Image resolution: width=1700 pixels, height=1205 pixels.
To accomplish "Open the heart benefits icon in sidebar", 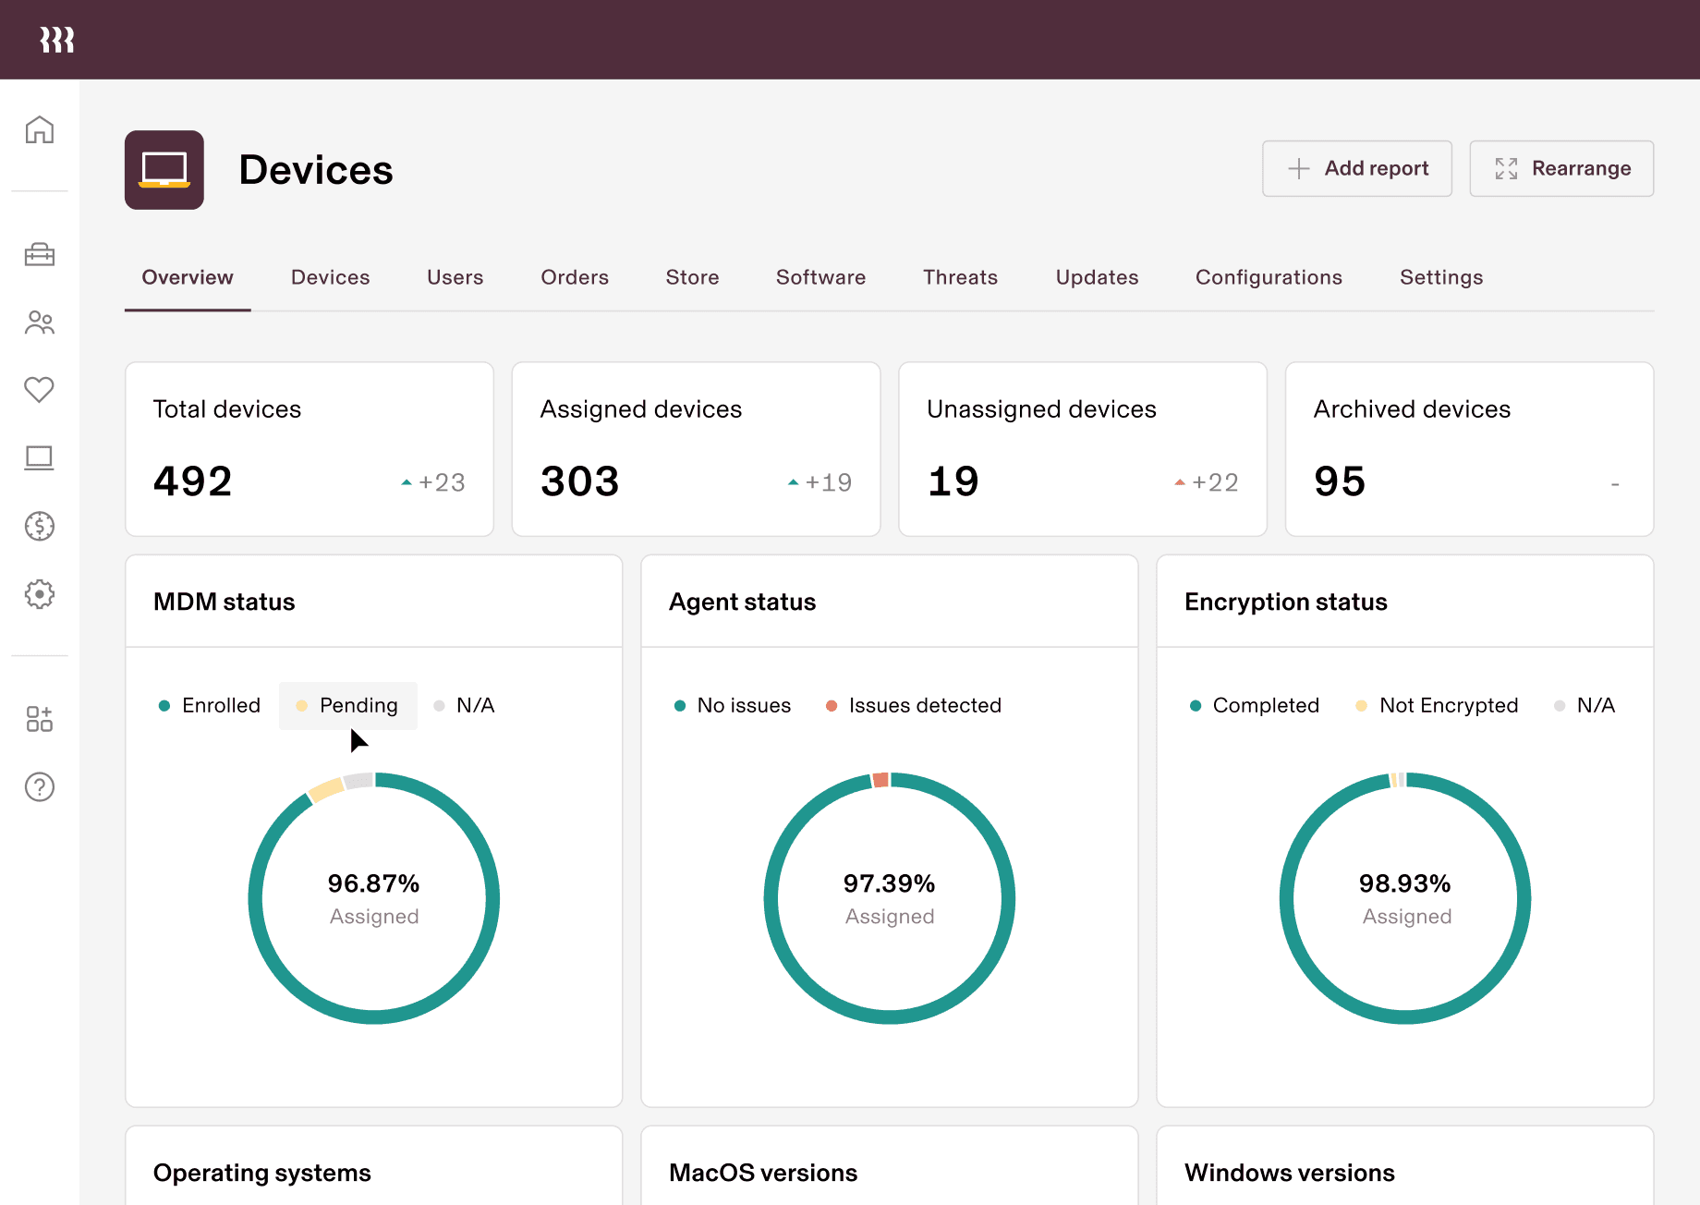I will coord(40,390).
